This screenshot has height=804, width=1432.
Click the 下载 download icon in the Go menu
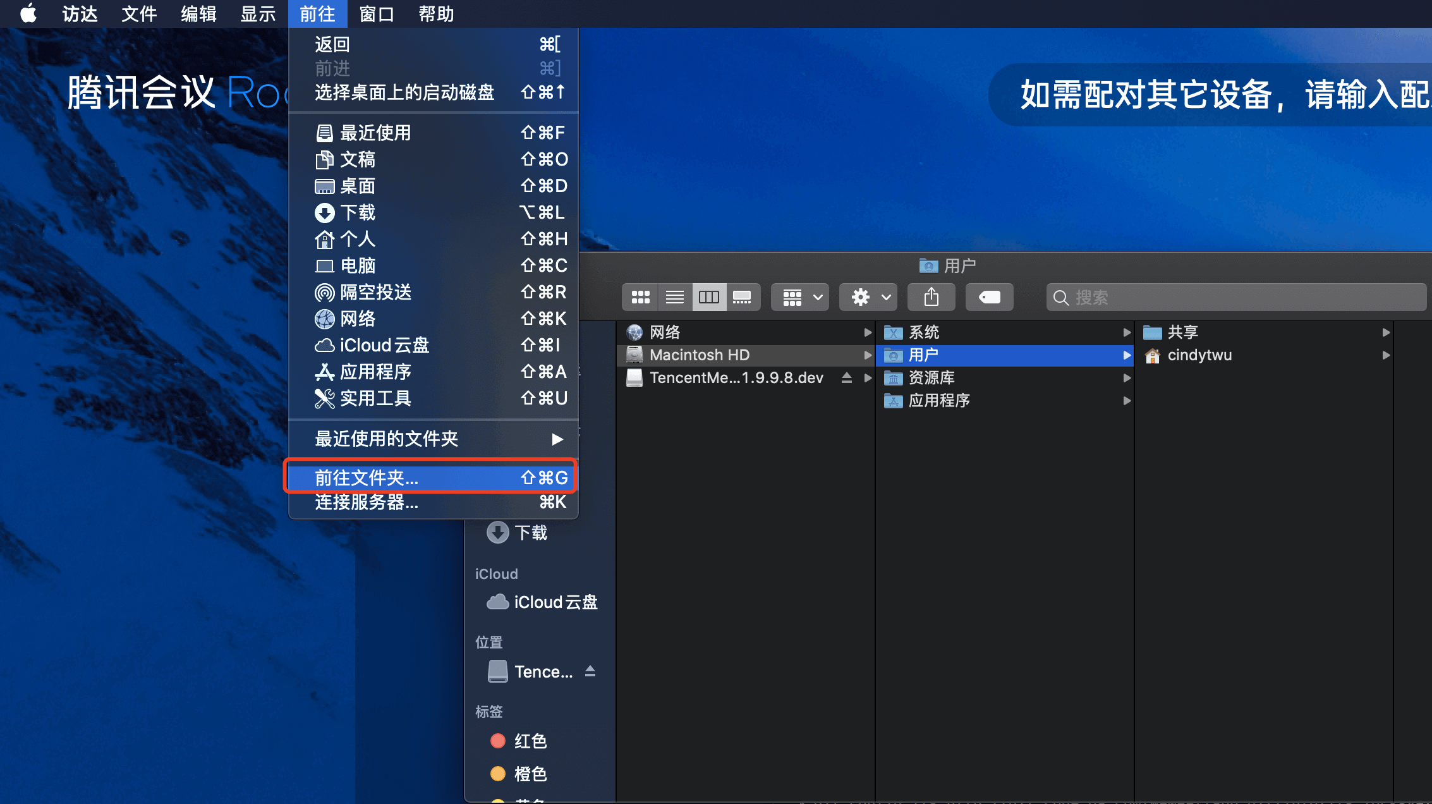[x=324, y=212]
